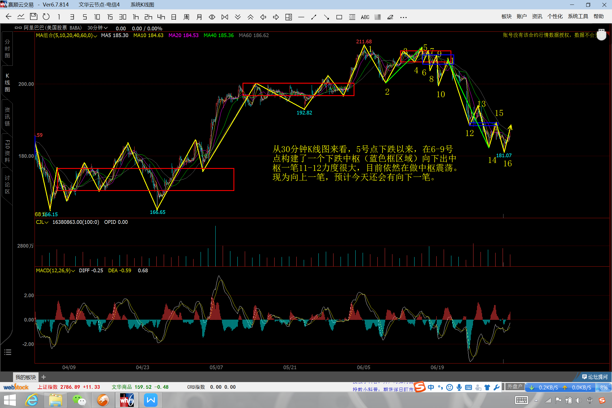Open the 讨论区 side tab
Viewport: 612px width, 408px height.
[x=7, y=185]
